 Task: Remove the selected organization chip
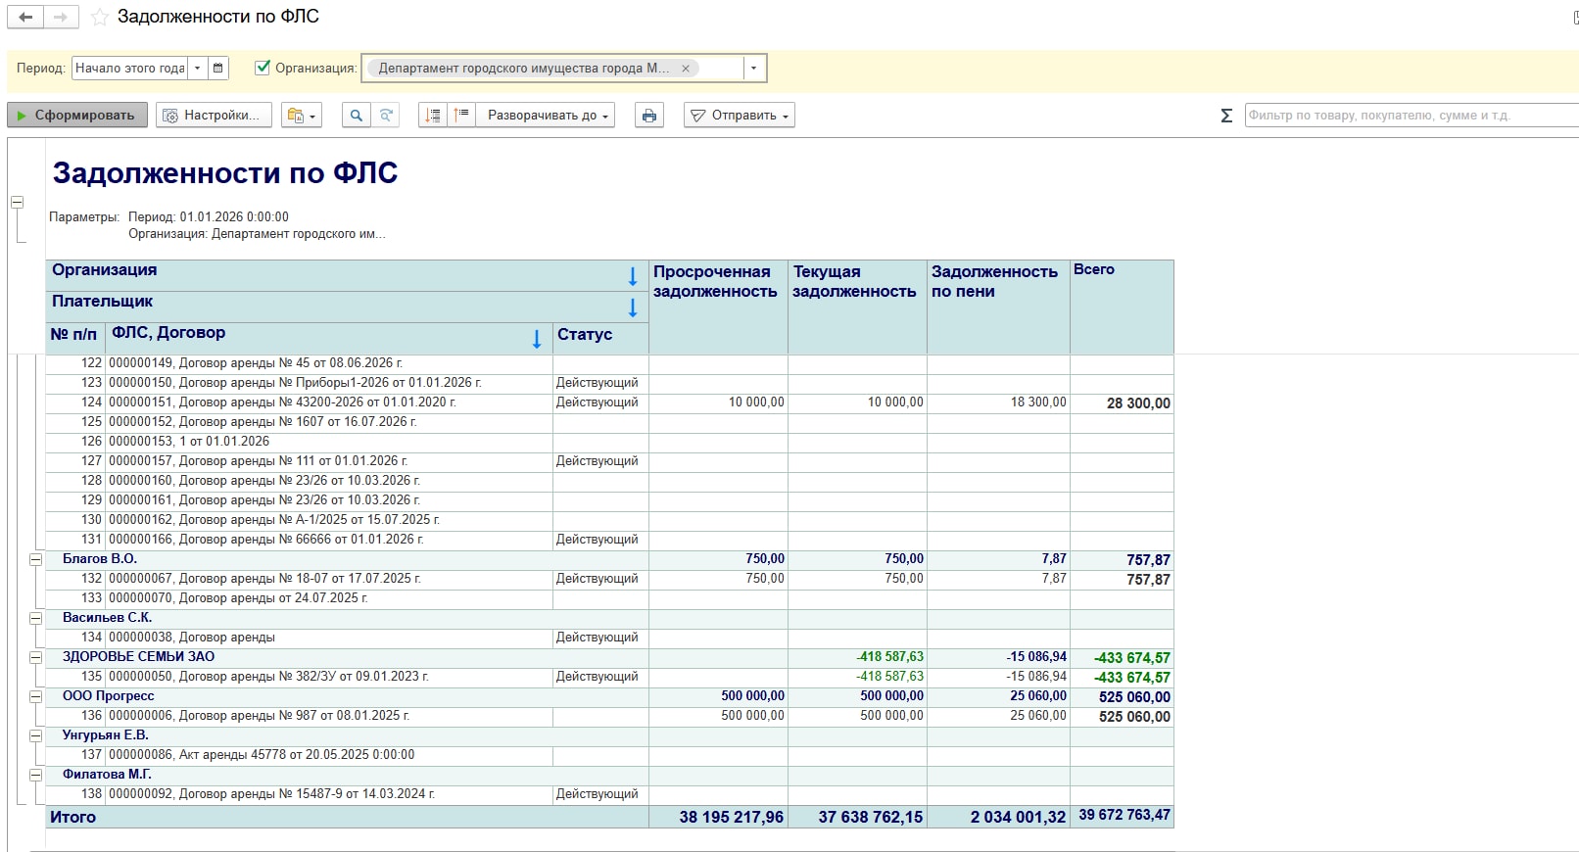click(686, 69)
